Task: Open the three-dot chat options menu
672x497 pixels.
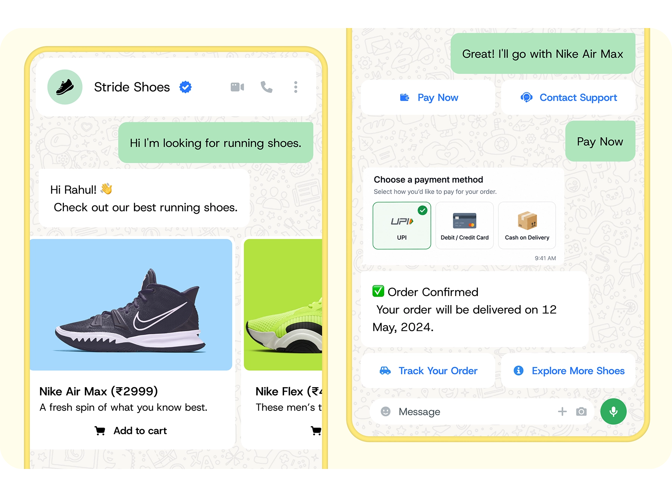Action: tap(296, 87)
